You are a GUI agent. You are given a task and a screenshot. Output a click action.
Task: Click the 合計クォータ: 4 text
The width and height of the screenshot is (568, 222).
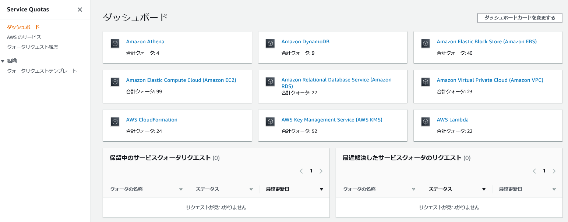[x=143, y=53]
